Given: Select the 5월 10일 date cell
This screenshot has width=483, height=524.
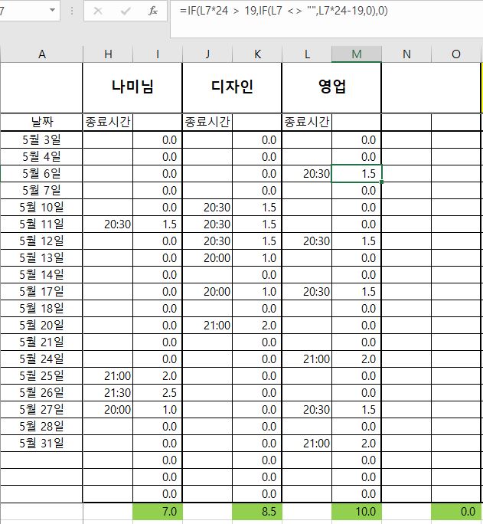Looking at the screenshot, I should [42, 207].
